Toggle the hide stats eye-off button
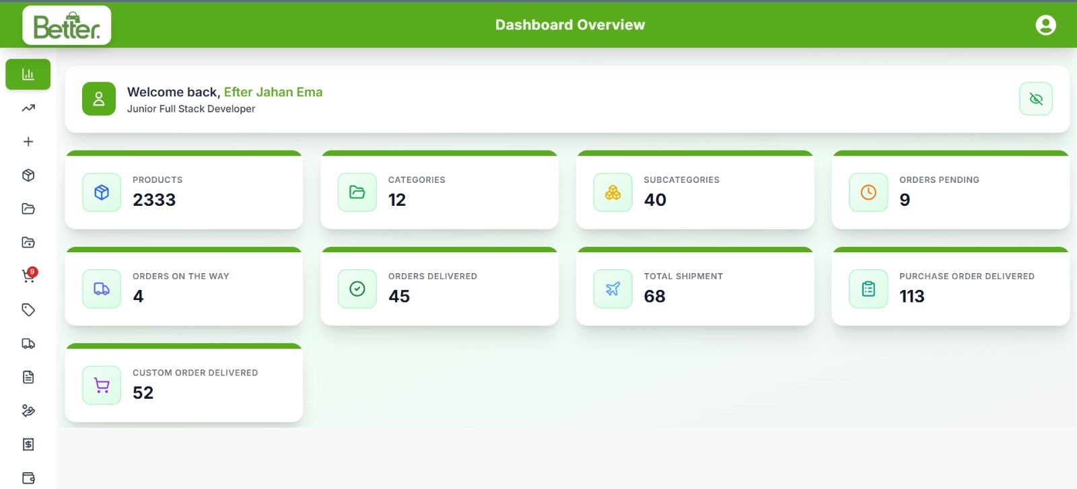Image resolution: width=1077 pixels, height=489 pixels. pyautogui.click(x=1036, y=99)
